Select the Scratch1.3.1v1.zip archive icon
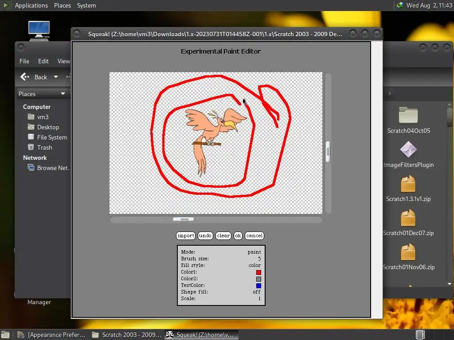The height and width of the screenshot is (340, 454). click(408, 184)
